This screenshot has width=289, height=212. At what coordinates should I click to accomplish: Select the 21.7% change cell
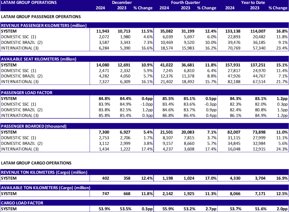coord(282,82)
